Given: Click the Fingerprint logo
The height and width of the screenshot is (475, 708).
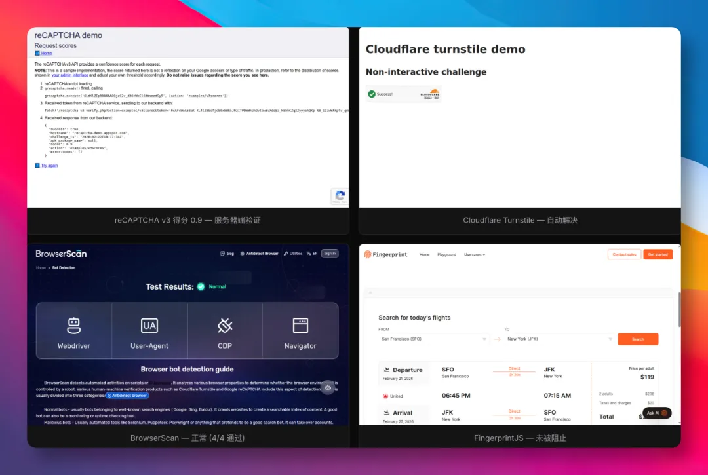Looking at the screenshot, I should [386, 254].
